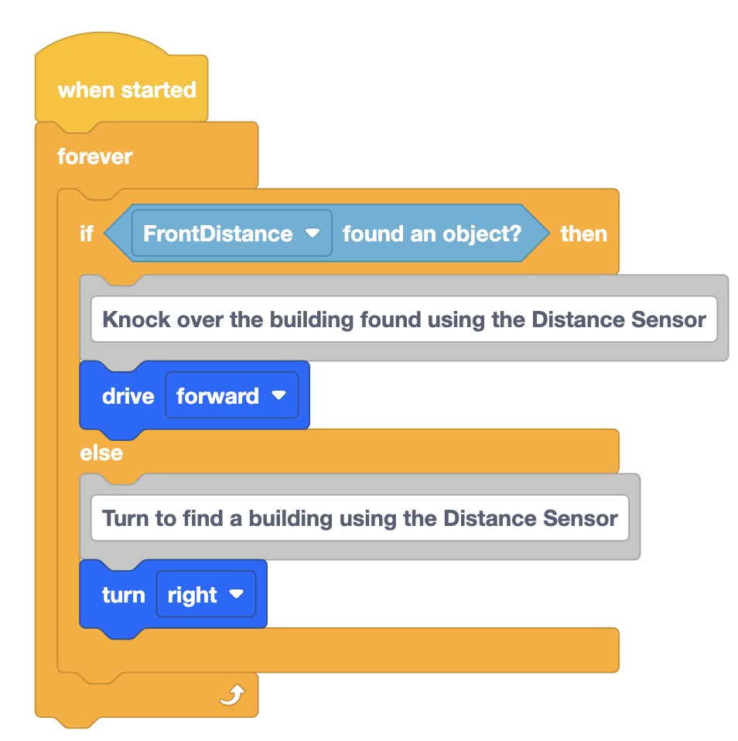Screen dimensions: 738x741
Task: Click the found an object? condition block
Action: coord(432,234)
